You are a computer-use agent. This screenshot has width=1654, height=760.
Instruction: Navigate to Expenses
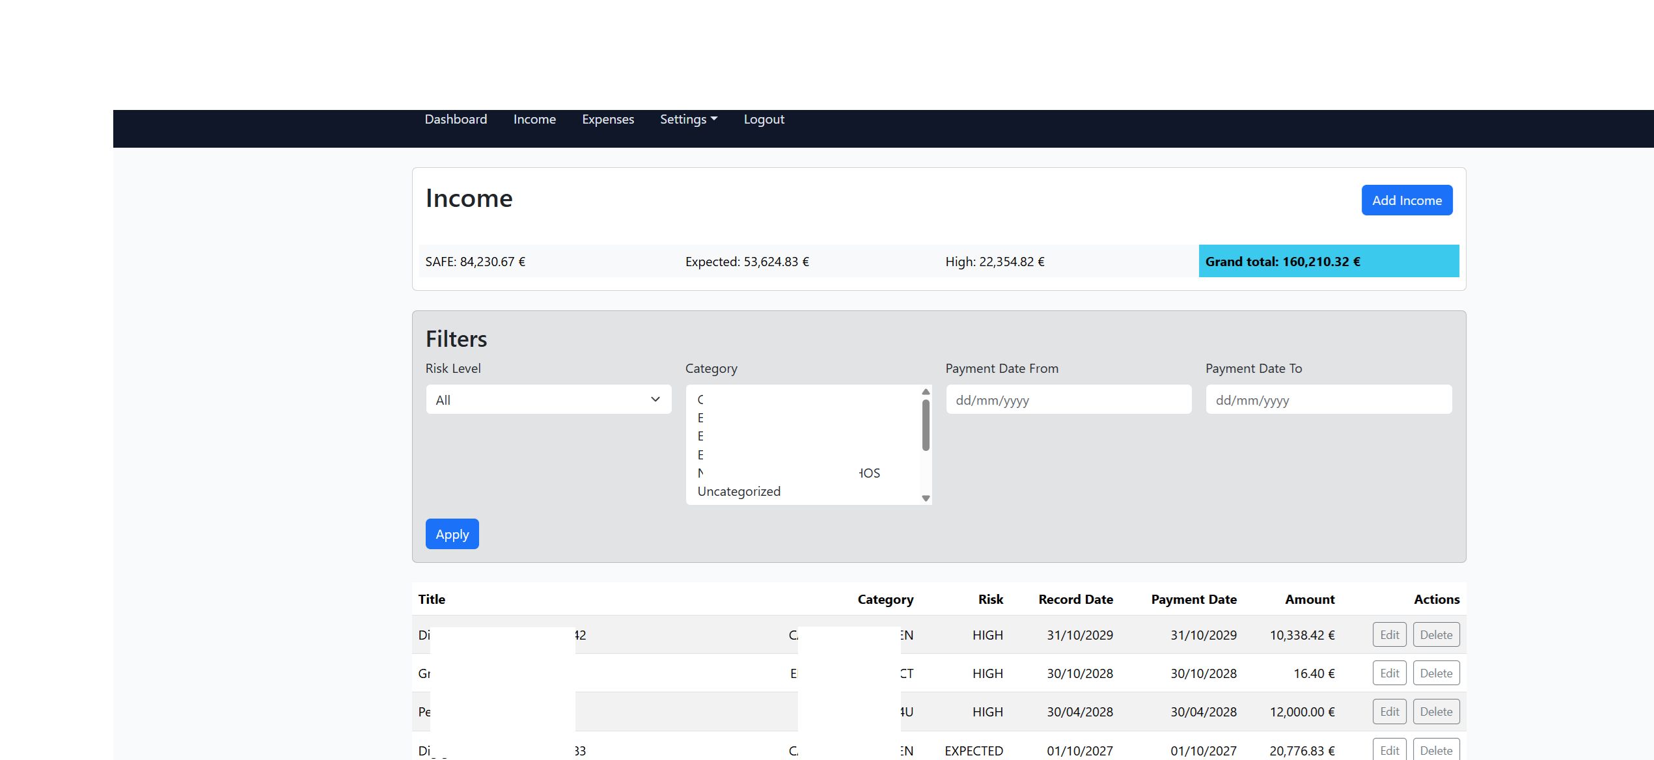tap(607, 119)
